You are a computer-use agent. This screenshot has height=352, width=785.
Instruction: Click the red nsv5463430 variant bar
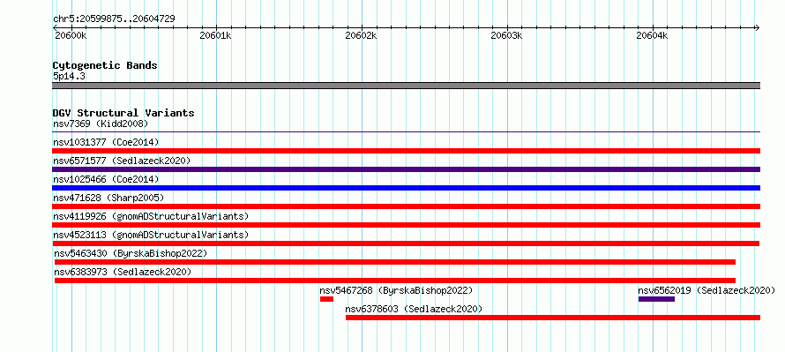pyautogui.click(x=395, y=262)
